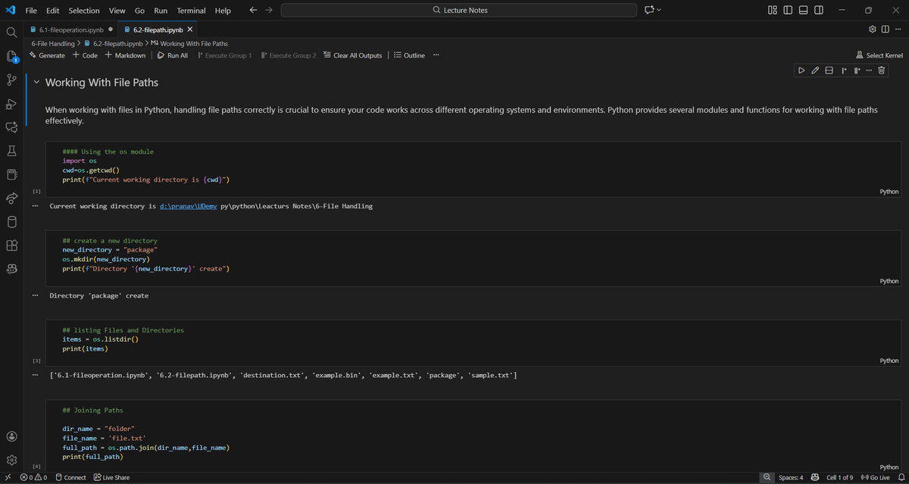This screenshot has height=484, width=909.
Task: Open the cell's more actions menu
Action: tap(867, 70)
